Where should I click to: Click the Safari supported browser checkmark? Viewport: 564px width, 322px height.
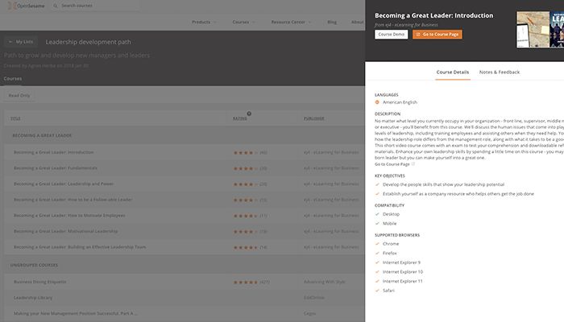coord(377,291)
